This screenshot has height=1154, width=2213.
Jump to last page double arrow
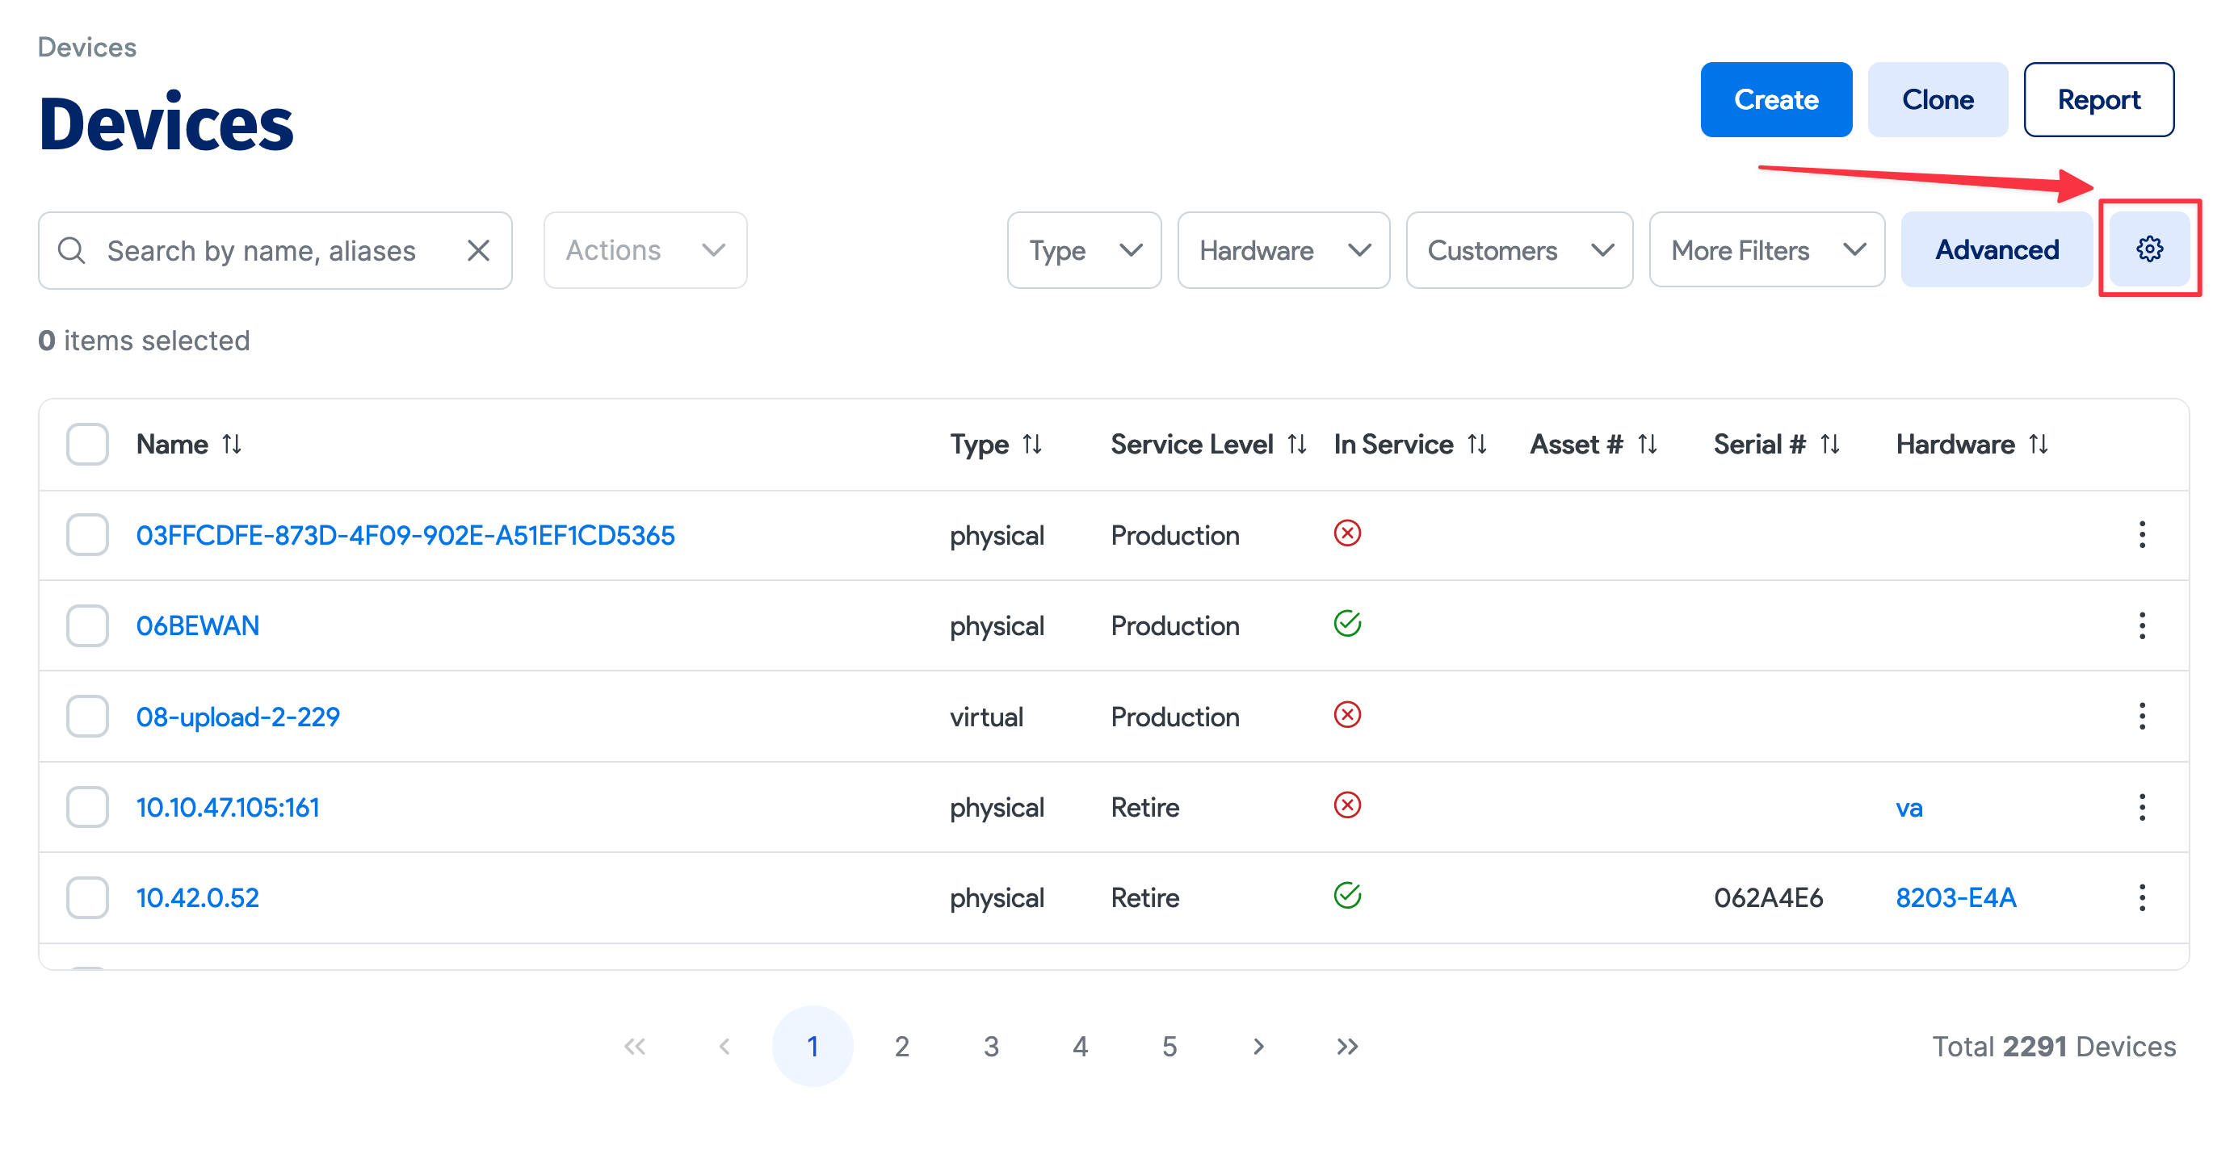point(1347,1046)
